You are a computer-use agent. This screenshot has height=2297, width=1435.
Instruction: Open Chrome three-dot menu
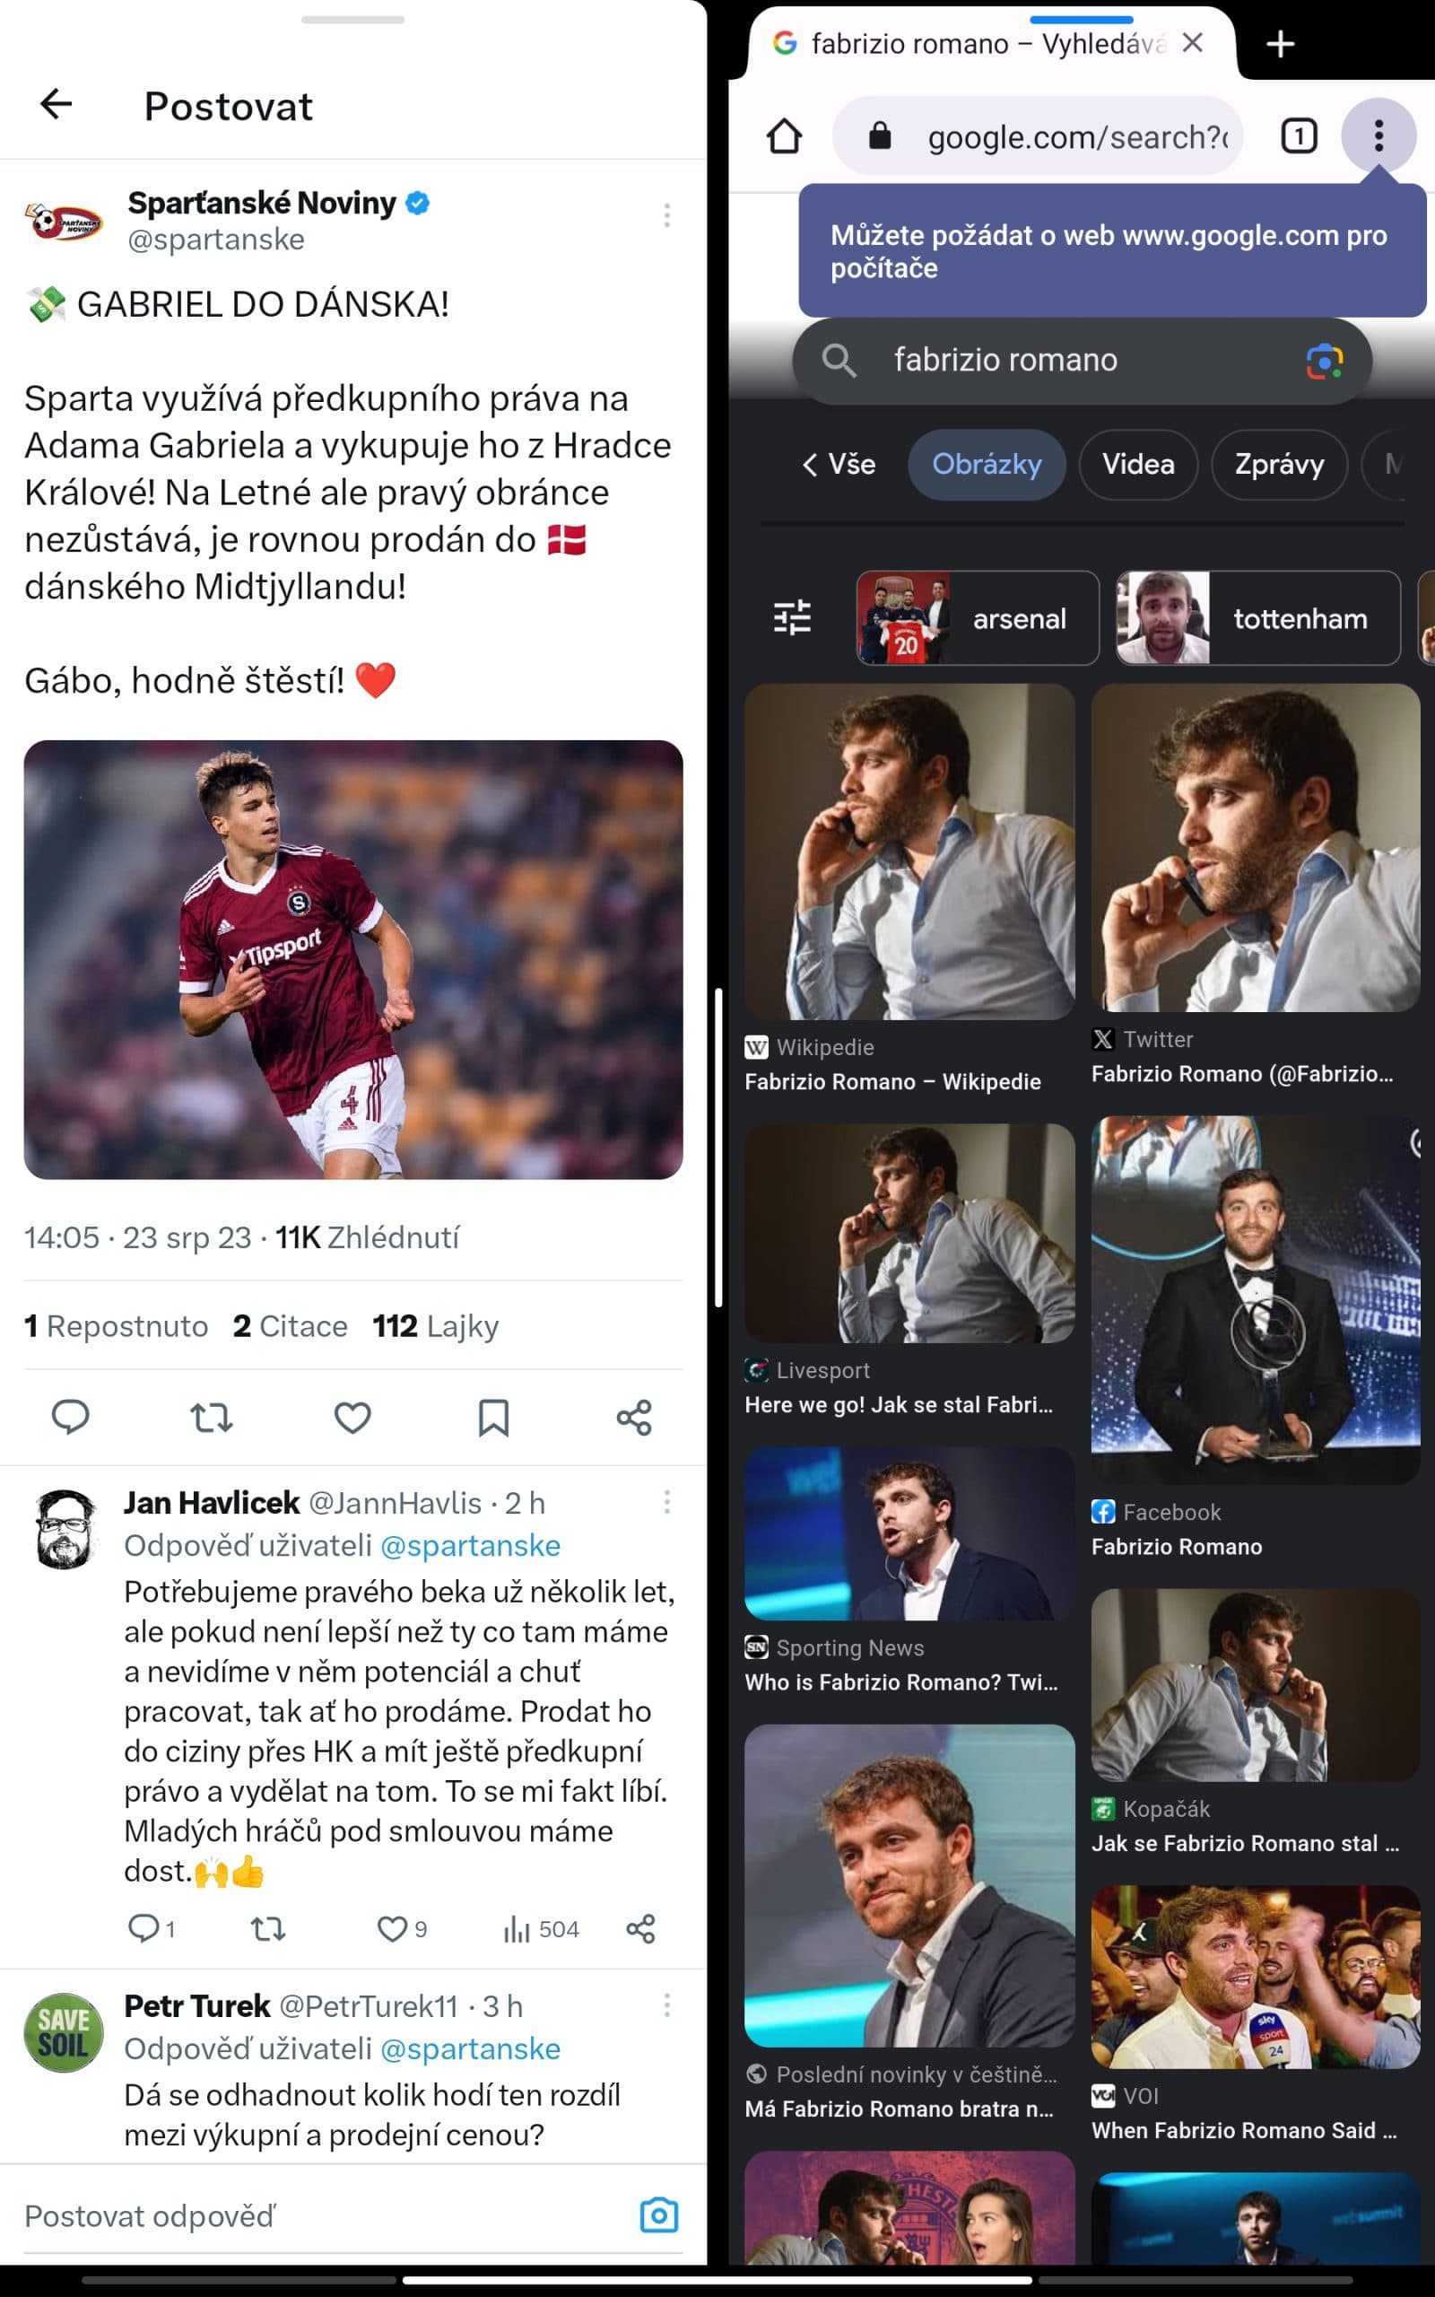pyautogui.click(x=1378, y=136)
